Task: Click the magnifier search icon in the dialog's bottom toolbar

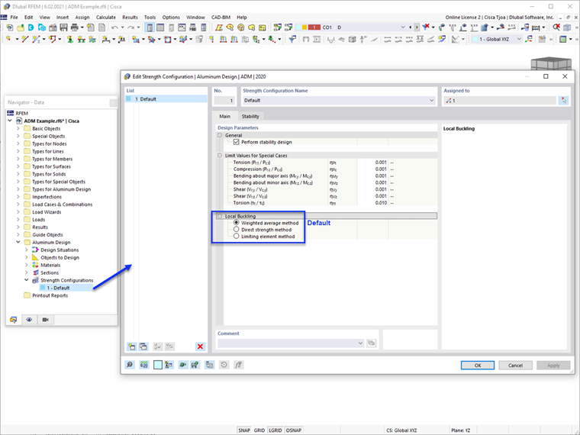Action: click(130, 365)
